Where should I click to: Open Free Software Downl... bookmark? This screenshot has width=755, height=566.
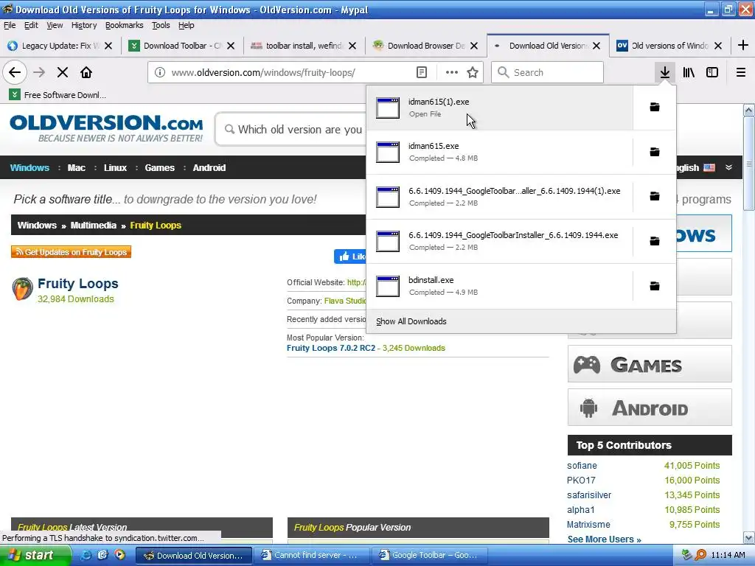coord(58,95)
